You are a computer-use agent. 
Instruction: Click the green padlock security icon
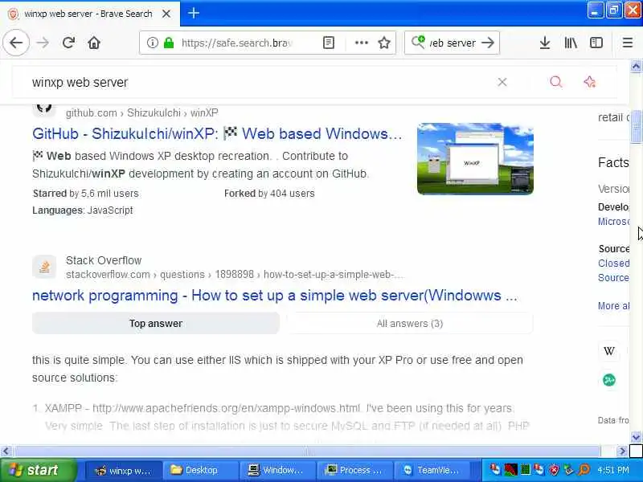click(169, 43)
